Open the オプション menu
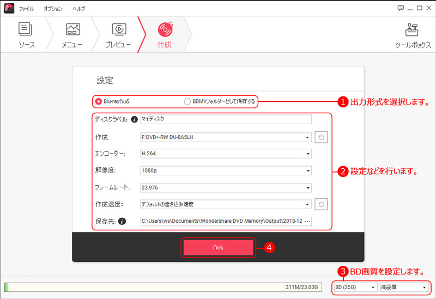 (53, 9)
